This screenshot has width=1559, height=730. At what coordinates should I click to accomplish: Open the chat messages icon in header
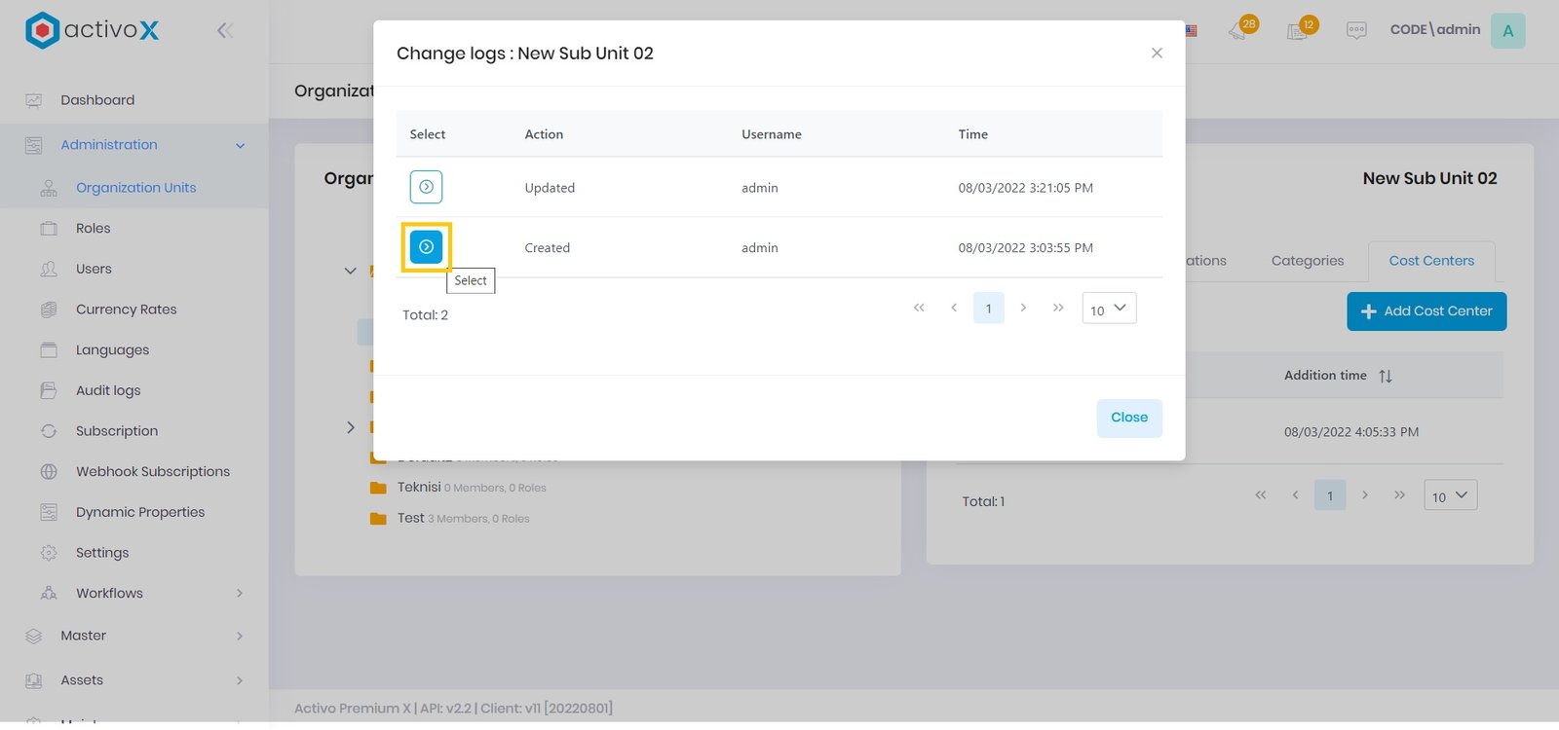[1355, 30]
